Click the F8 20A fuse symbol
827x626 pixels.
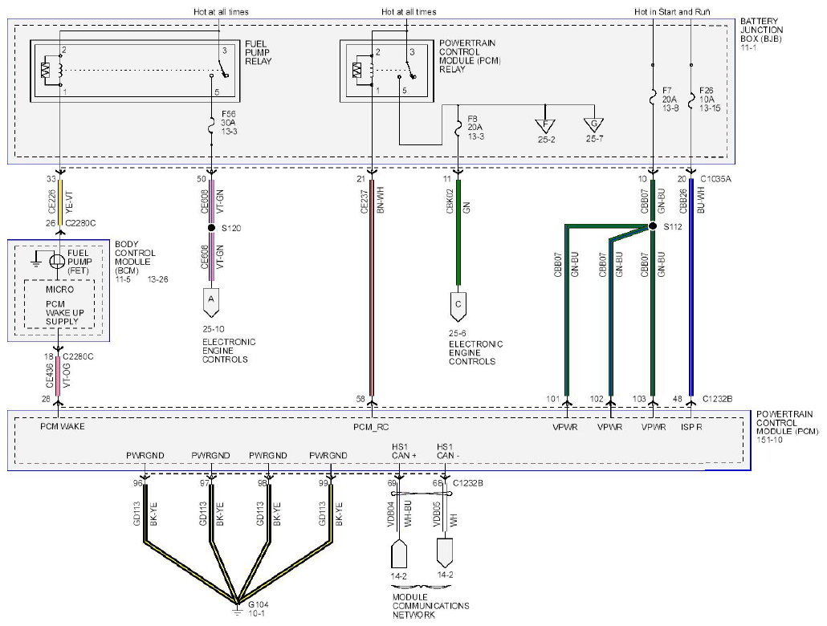[458, 127]
